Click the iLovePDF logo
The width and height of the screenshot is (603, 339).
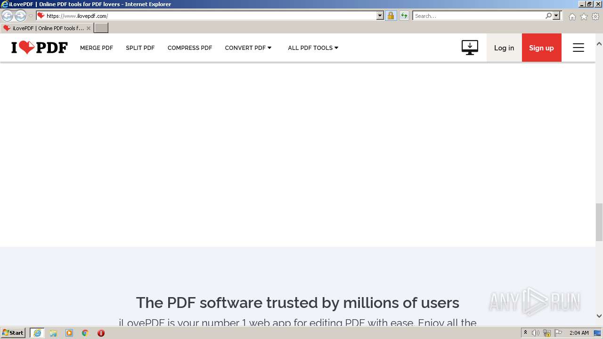tap(40, 48)
